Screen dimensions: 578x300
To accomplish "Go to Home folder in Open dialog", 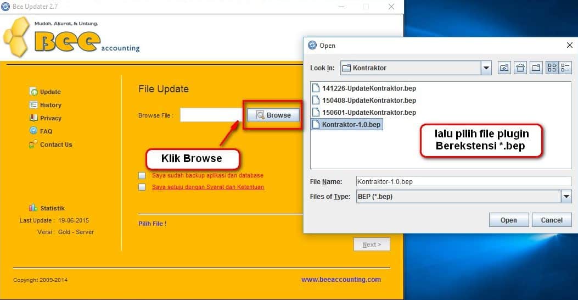I will tap(520, 68).
